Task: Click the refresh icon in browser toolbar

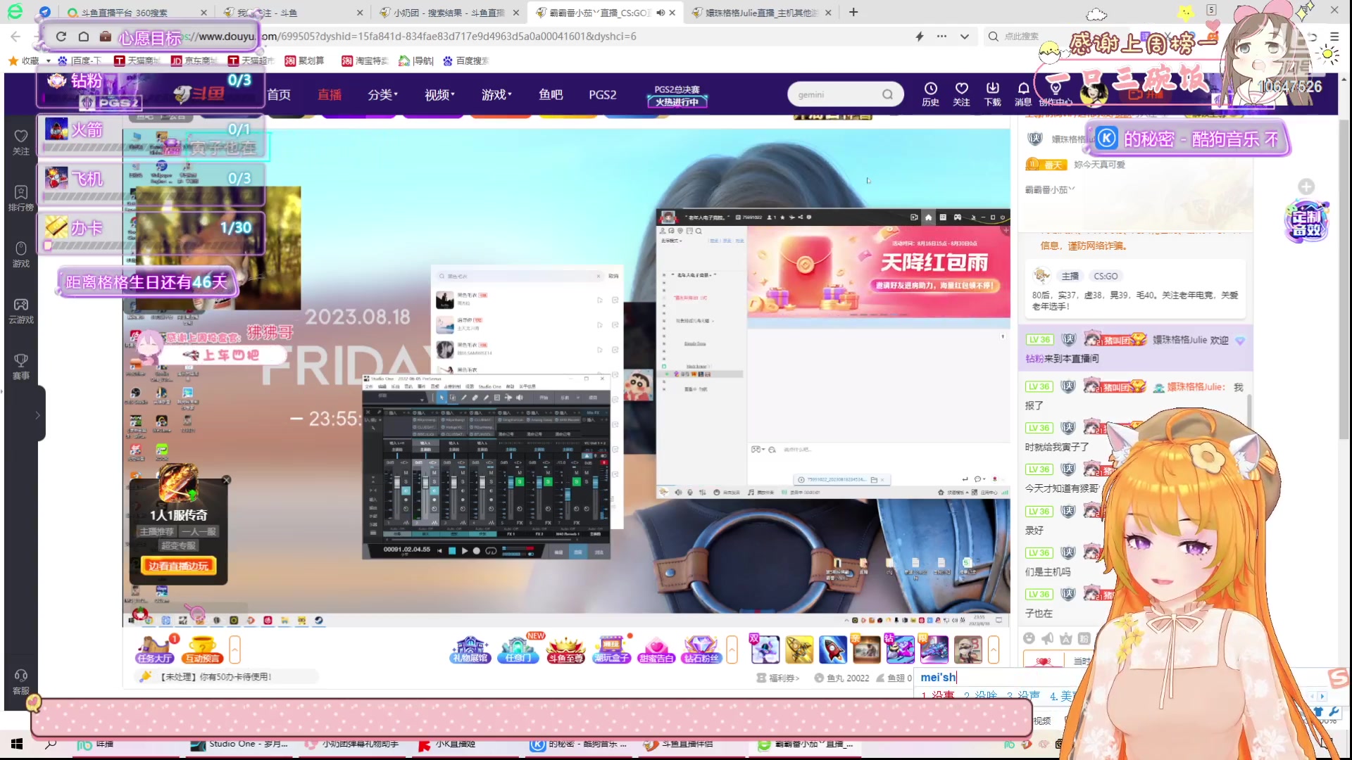Action: coord(61,37)
